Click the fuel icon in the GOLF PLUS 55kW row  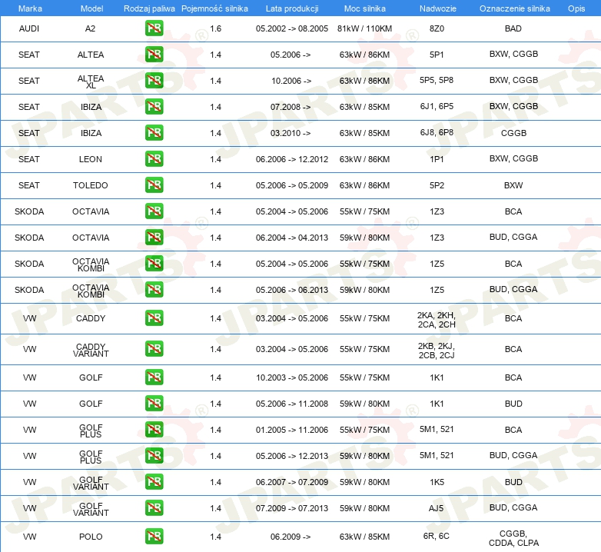[x=154, y=429]
